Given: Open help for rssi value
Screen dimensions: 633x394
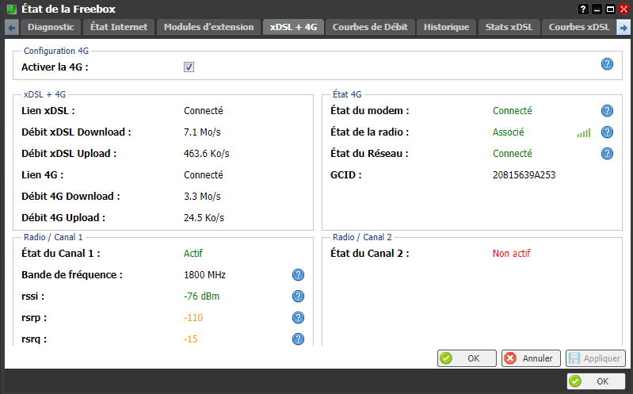Looking at the screenshot, I should pos(298,296).
